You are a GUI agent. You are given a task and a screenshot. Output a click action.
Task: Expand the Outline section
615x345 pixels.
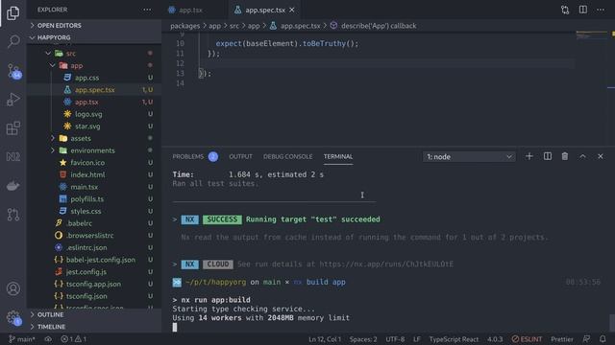coord(94,314)
